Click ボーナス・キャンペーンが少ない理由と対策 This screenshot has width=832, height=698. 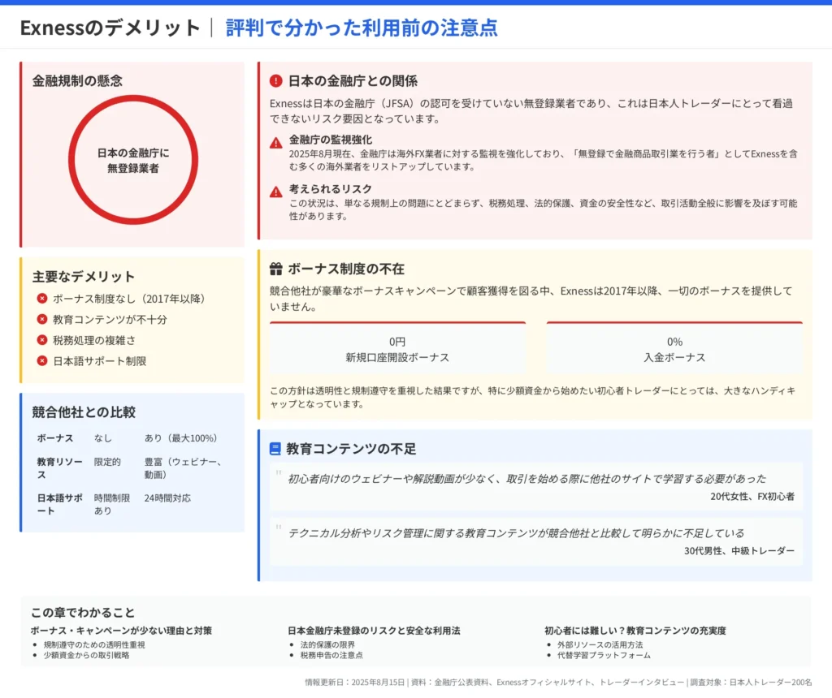[121, 631]
